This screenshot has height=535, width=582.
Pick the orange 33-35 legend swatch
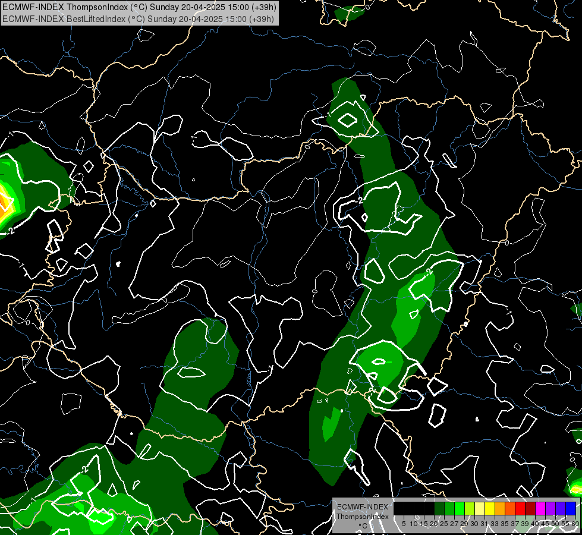(500, 509)
